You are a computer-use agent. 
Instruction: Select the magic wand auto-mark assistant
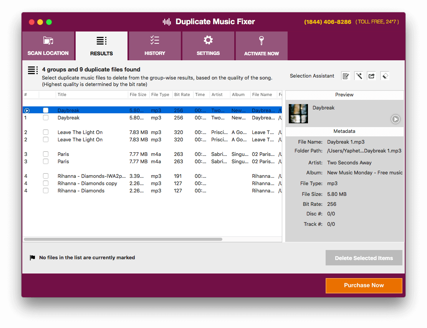[359, 76]
